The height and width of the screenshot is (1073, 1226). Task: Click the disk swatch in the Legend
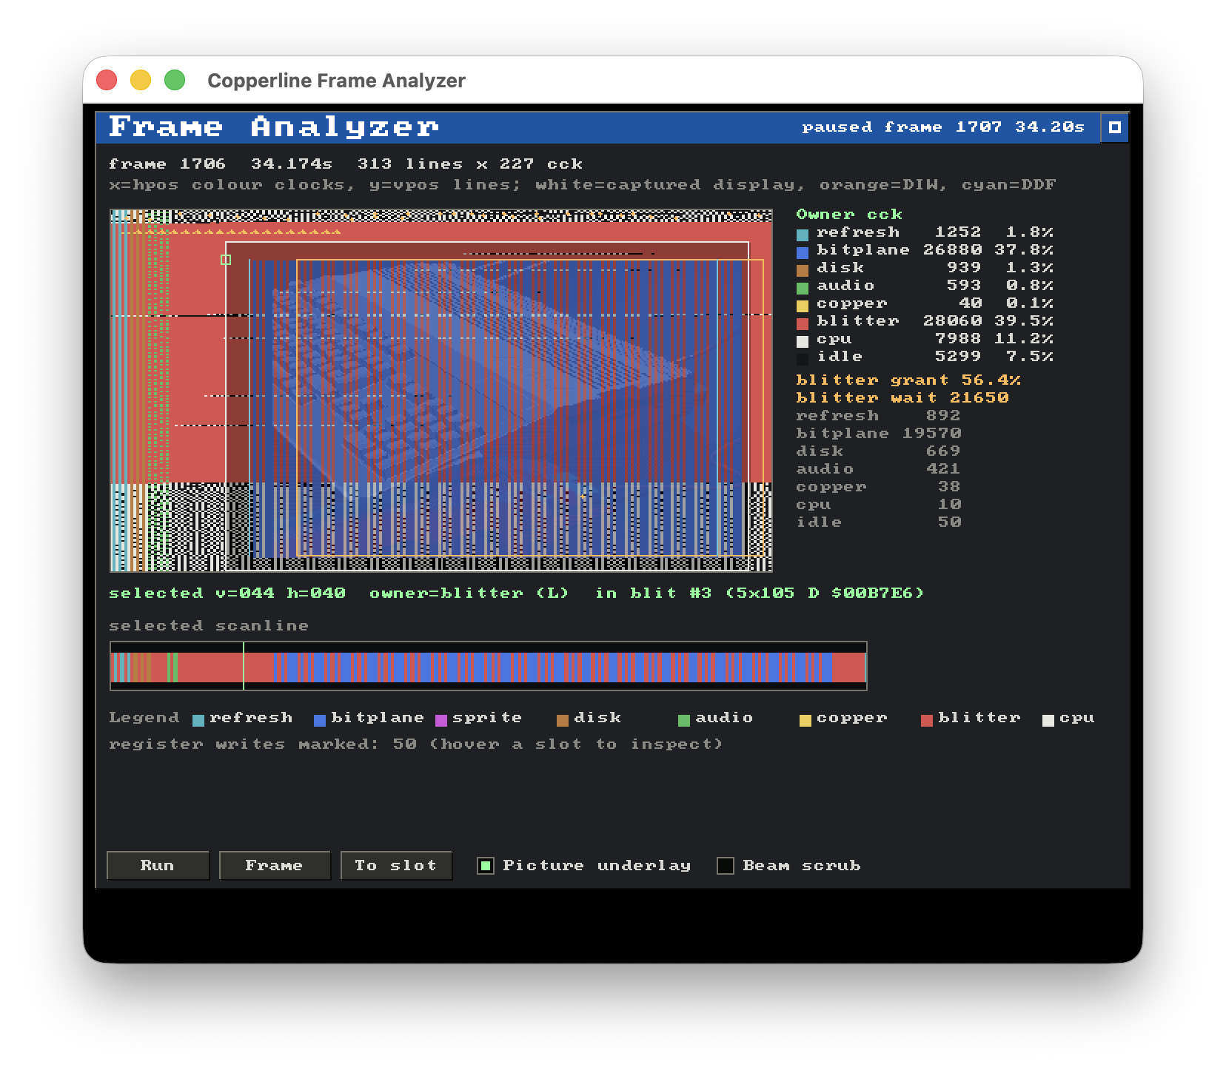pos(563,720)
